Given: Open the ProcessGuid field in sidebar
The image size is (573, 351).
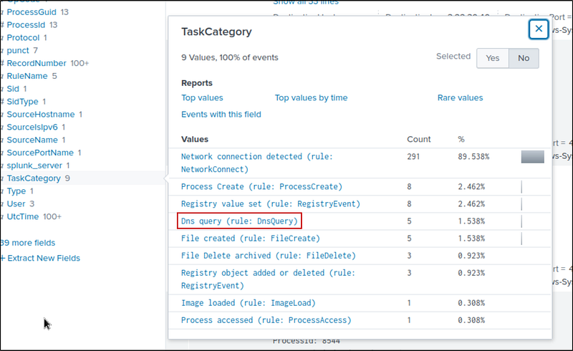Looking at the screenshot, I should pos(32,12).
